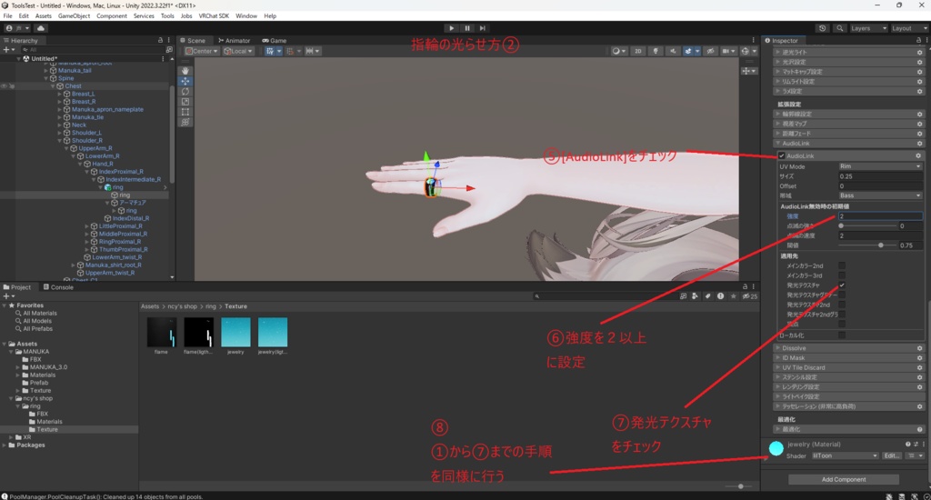931x500 pixels.
Task: Open gear for Dissolve section
Action: pyautogui.click(x=919, y=348)
